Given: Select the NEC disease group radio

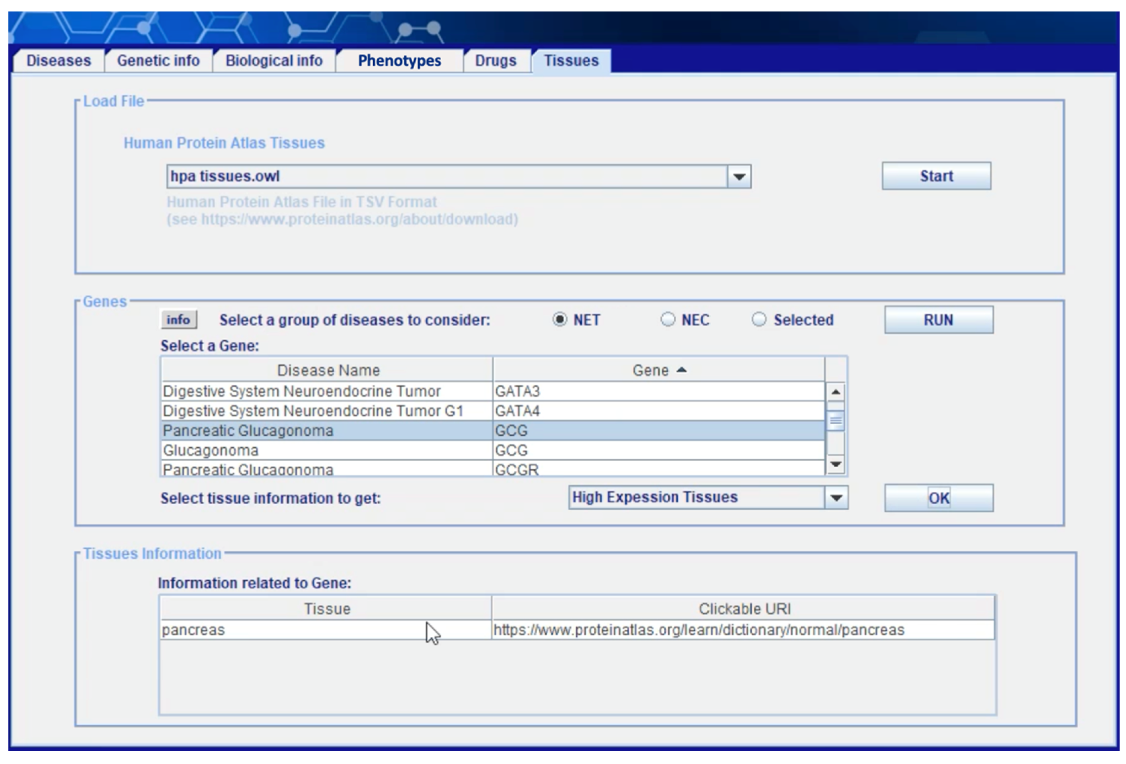Looking at the screenshot, I should [x=668, y=320].
